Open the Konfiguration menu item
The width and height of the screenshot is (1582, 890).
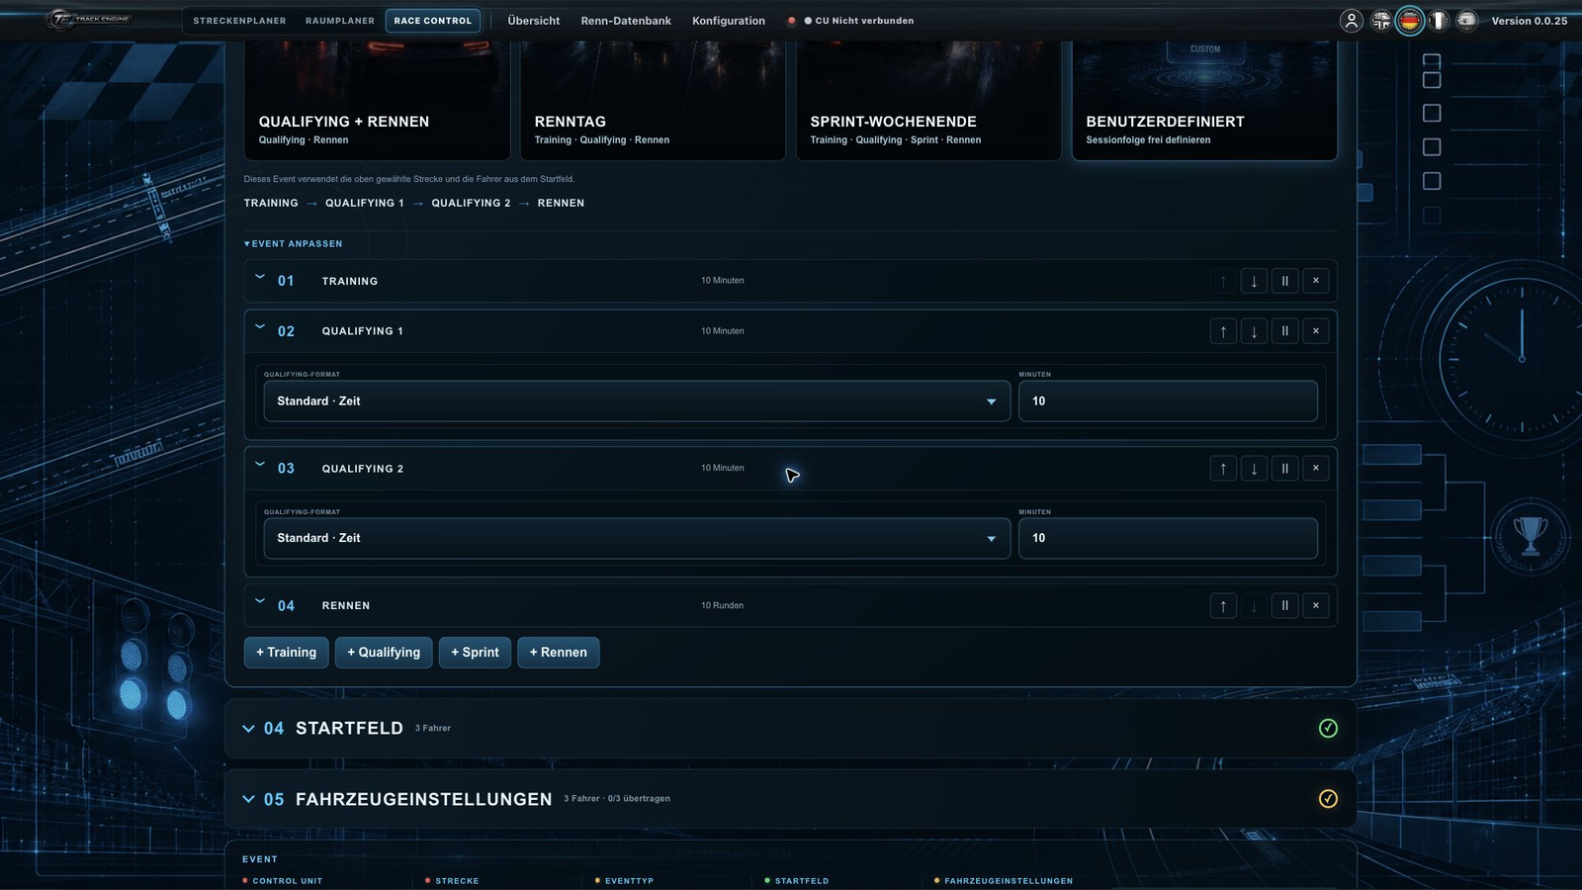[x=729, y=21]
